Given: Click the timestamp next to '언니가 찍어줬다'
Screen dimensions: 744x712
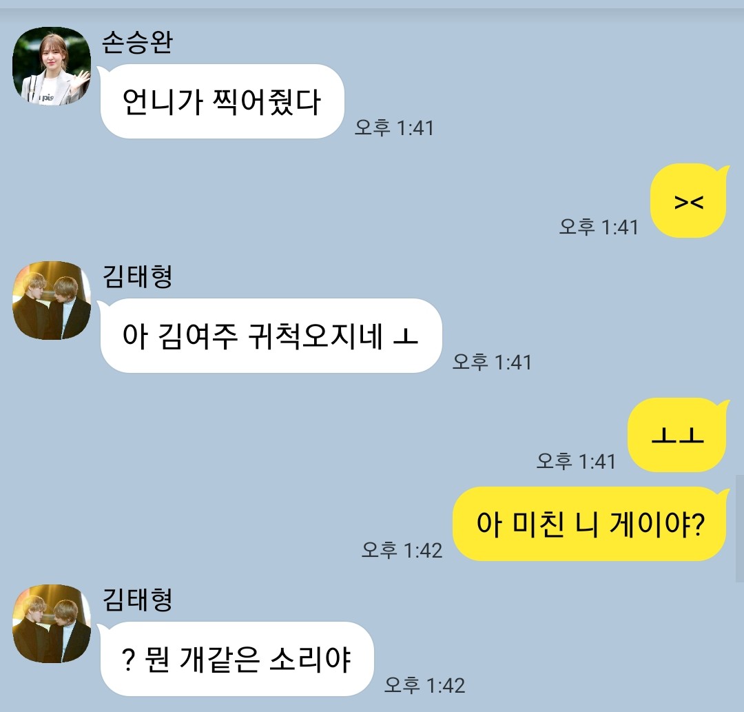Looking at the screenshot, I should [x=394, y=128].
